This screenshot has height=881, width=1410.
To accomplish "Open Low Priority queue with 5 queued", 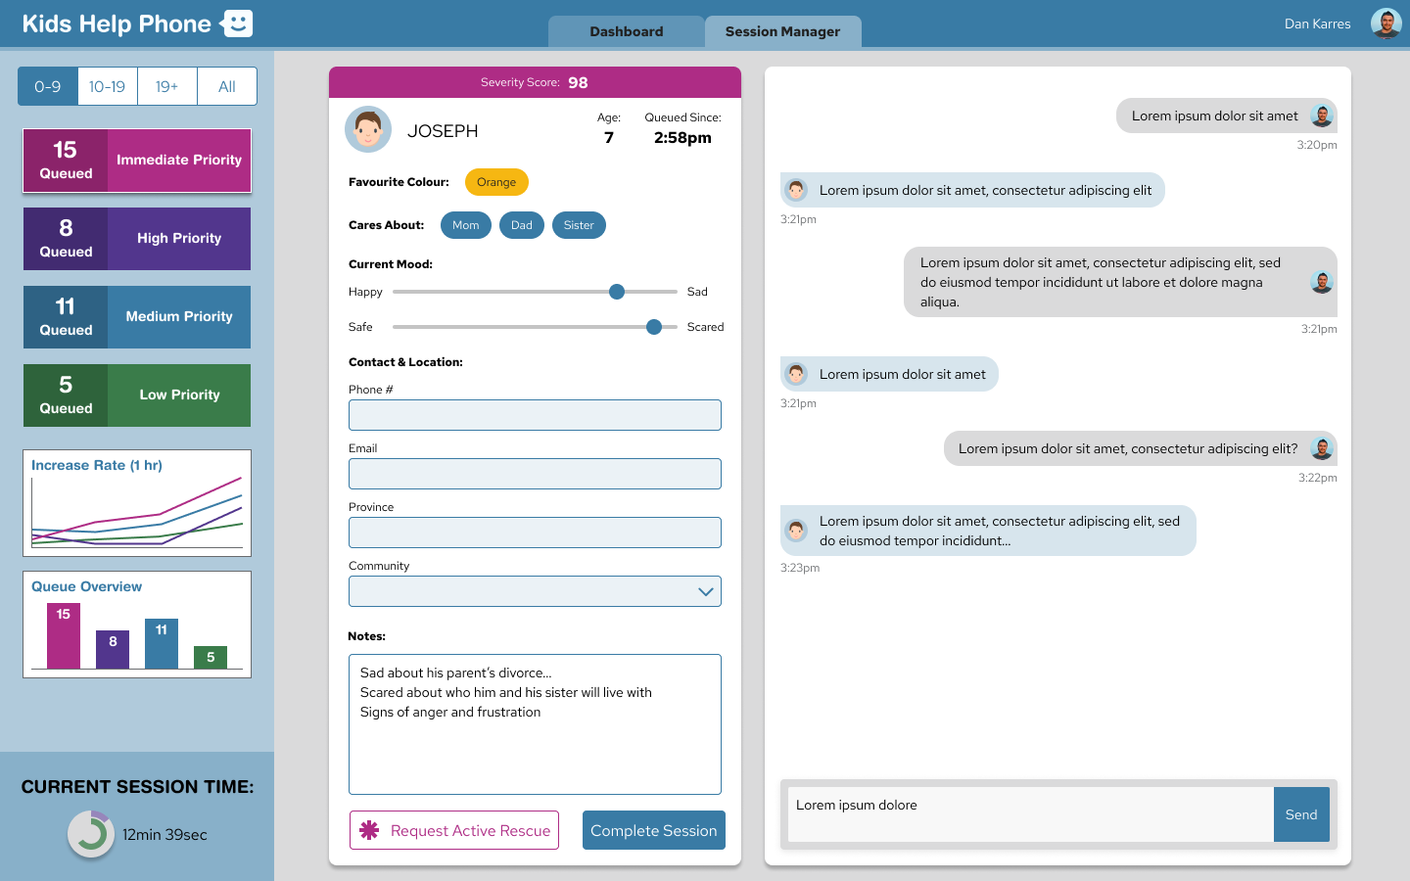I will coord(137,395).
